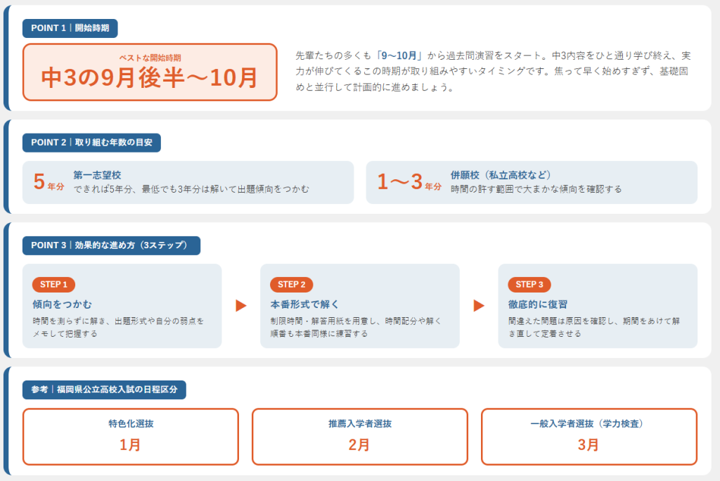Image resolution: width=720 pixels, height=481 pixels.
Task: Click the STEP 1 badge
Action: tap(53, 284)
